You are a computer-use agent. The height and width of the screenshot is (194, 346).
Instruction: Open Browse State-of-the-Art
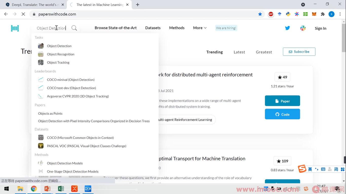click(116, 28)
